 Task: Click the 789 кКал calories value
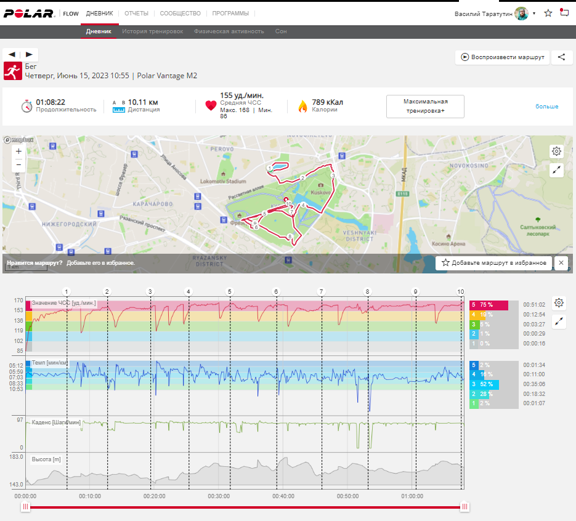pos(327,102)
